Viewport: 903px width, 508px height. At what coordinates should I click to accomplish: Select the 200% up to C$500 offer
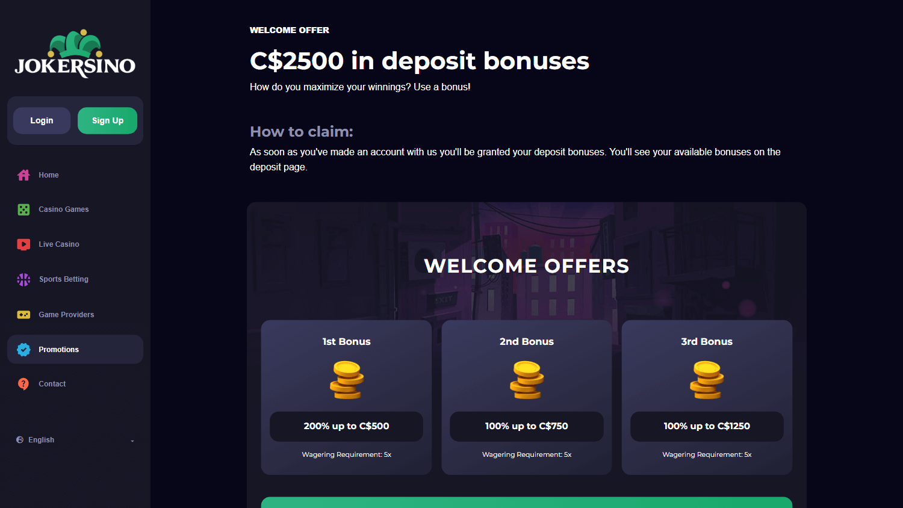[x=346, y=426]
